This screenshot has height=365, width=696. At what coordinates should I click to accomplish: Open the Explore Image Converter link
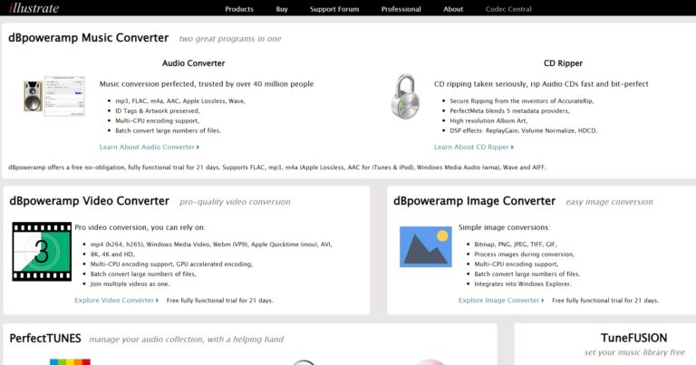[501, 300]
